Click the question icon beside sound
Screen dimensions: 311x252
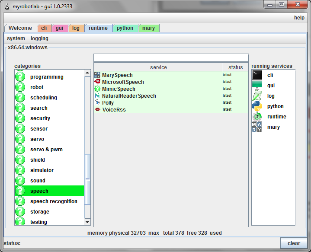click(x=20, y=180)
